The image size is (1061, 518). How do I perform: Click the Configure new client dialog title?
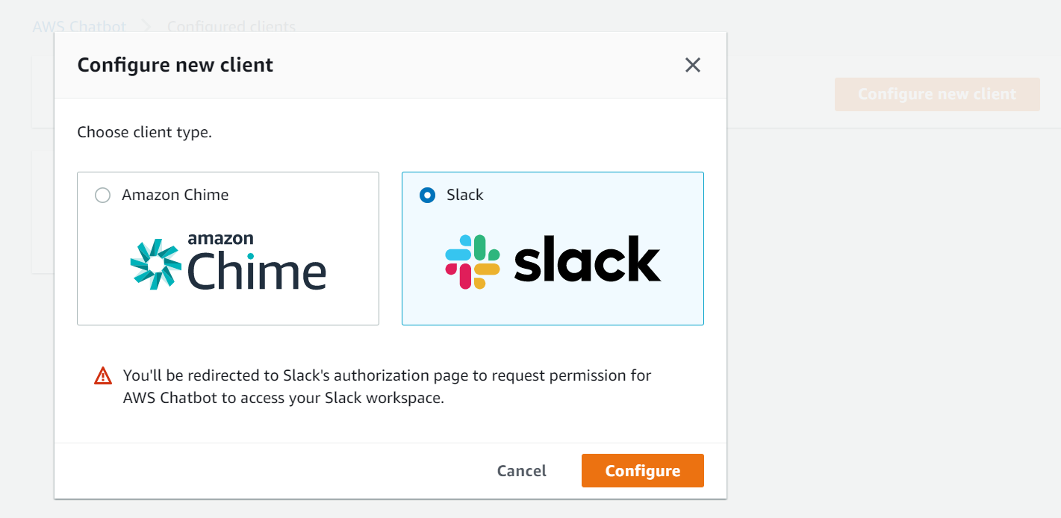[x=175, y=65]
